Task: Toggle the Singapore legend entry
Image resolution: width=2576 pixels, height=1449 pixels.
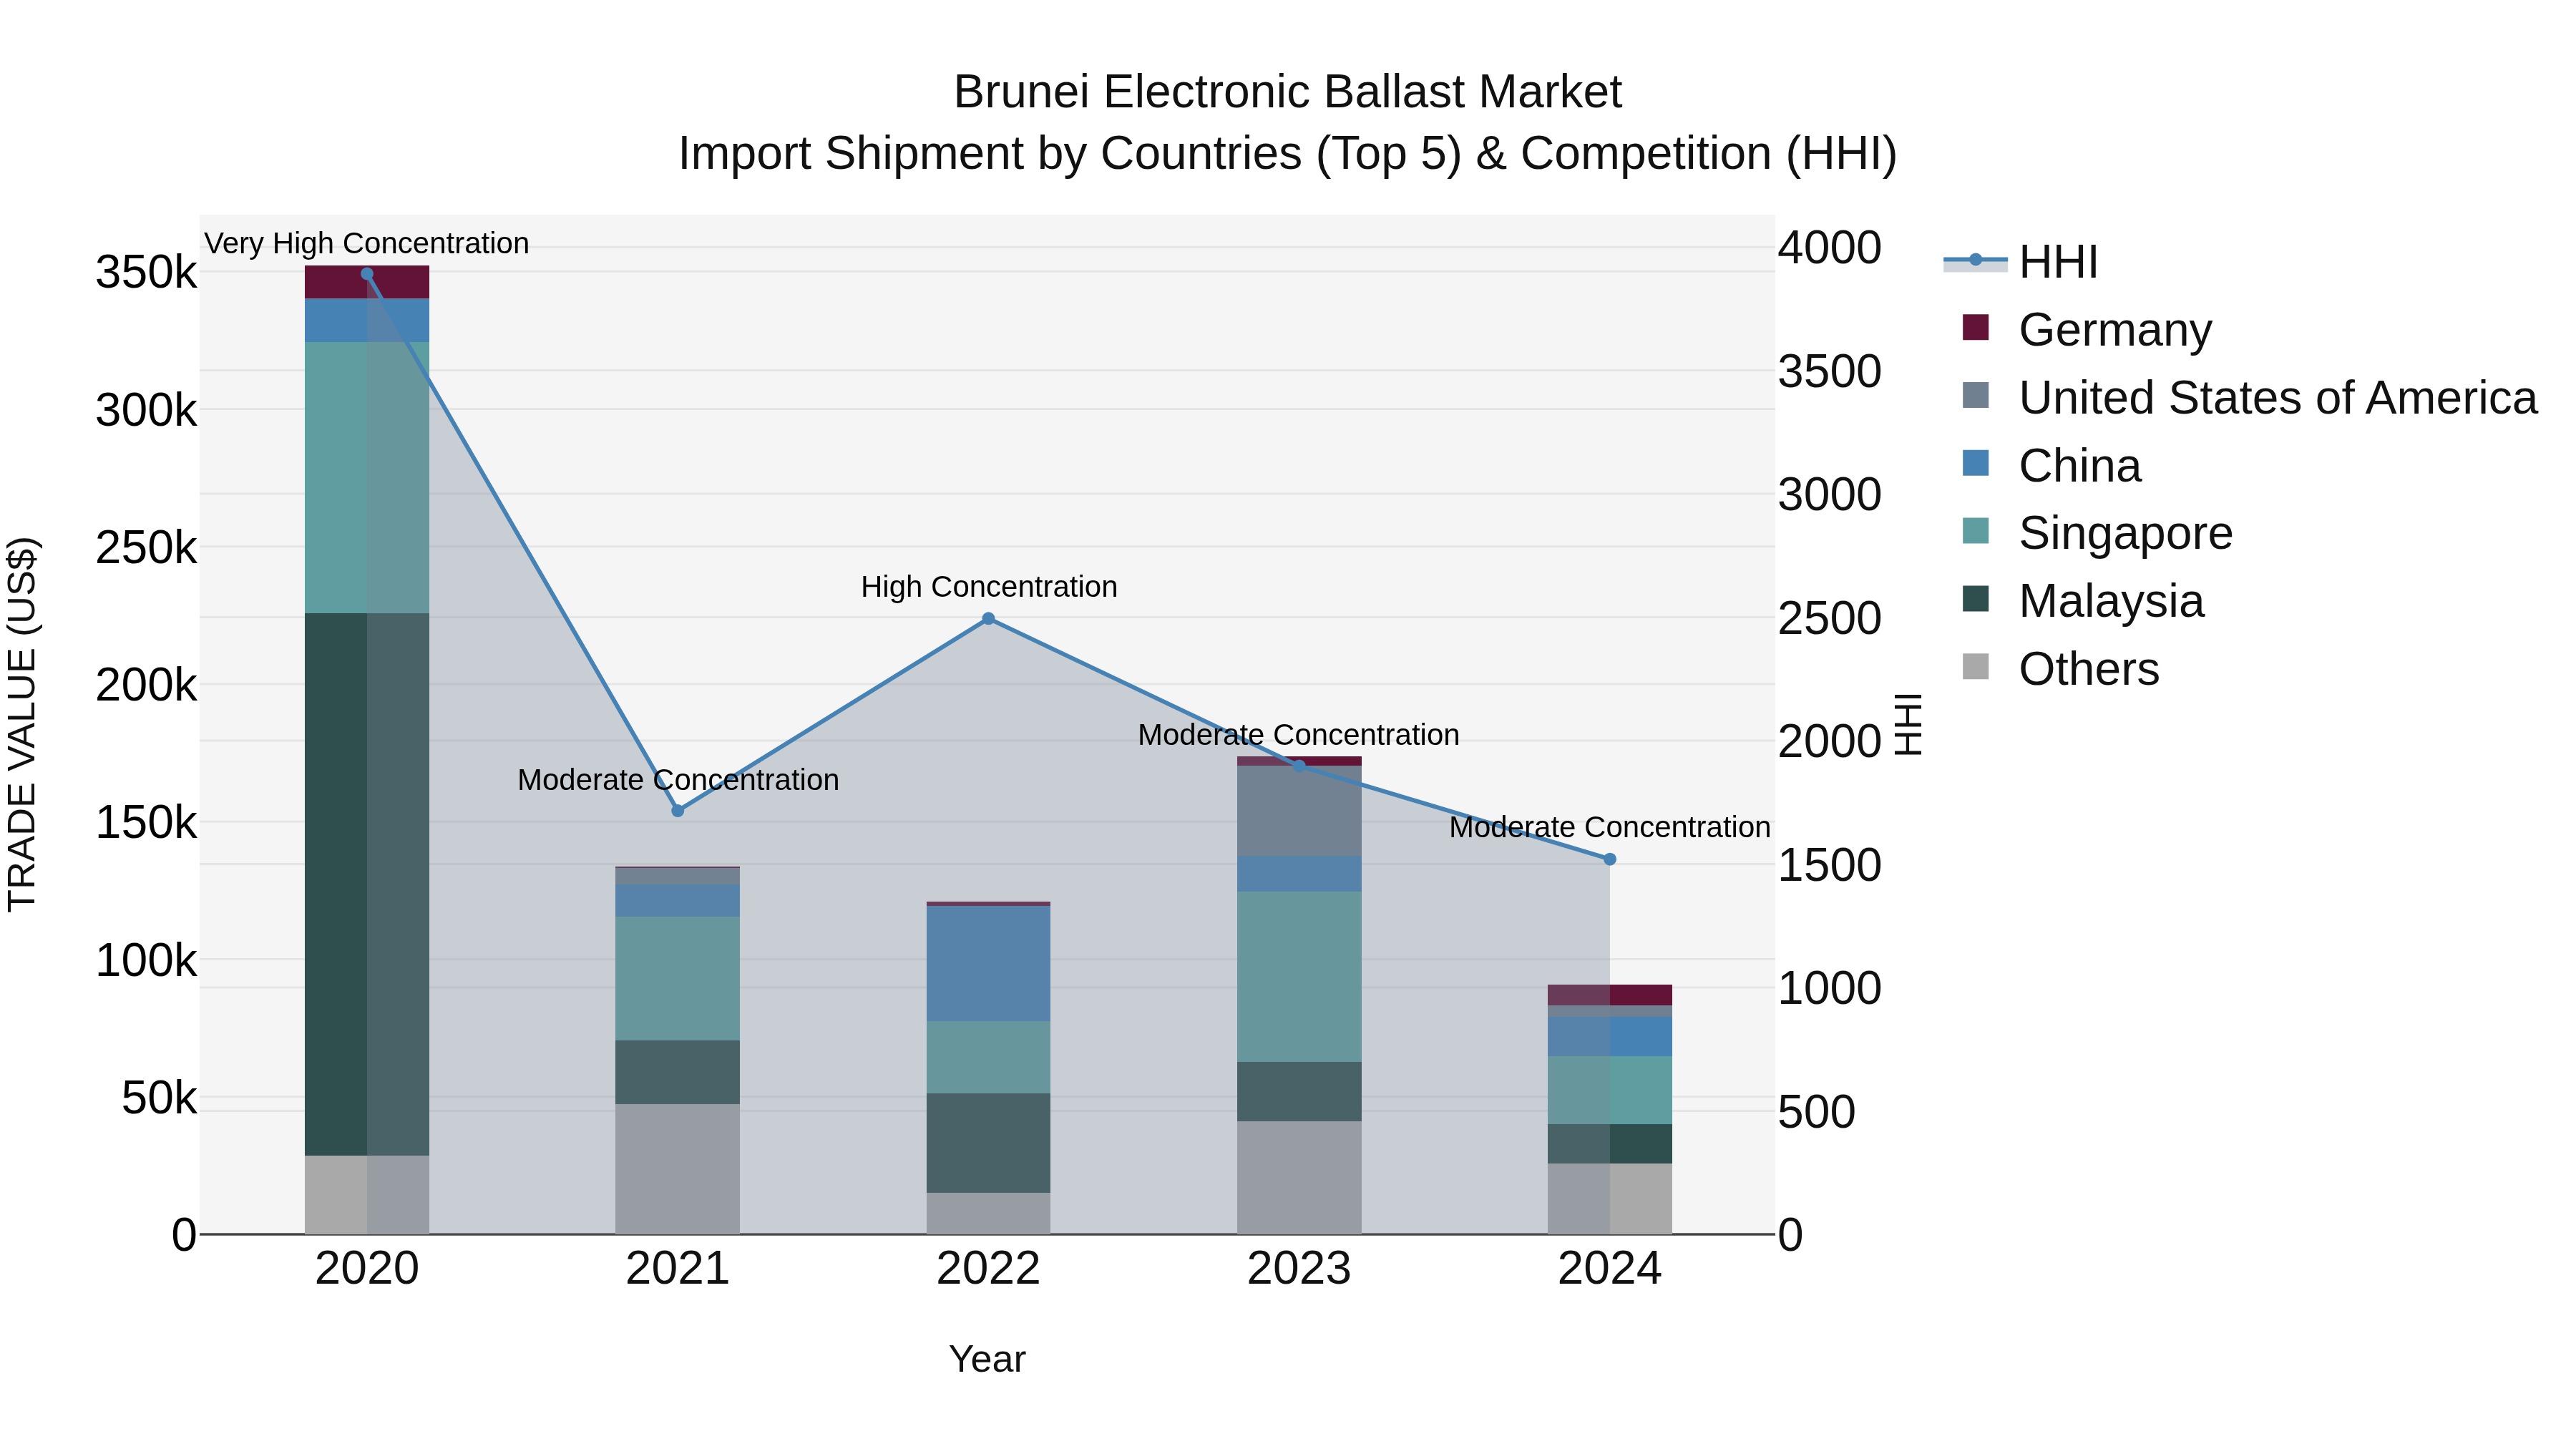Action: [2097, 532]
